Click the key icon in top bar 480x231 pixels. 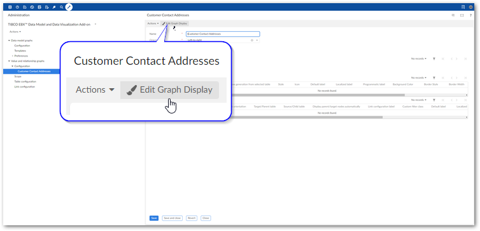point(54,7)
